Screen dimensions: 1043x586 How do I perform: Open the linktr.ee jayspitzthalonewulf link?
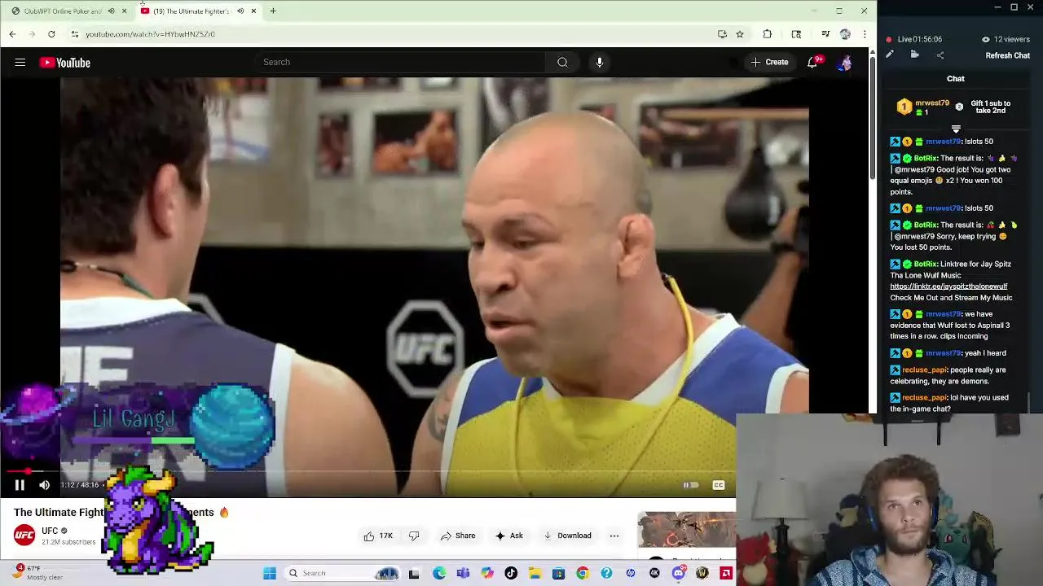[948, 286]
